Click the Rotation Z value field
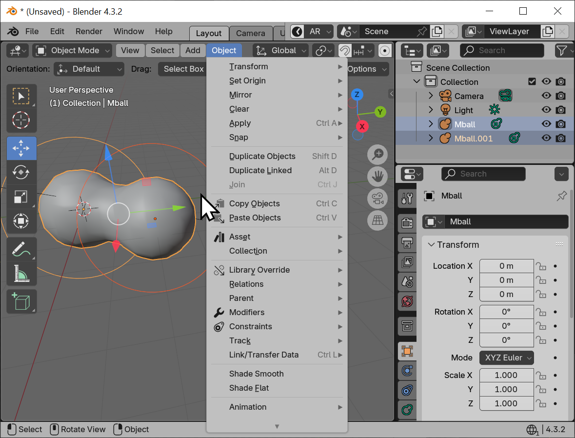575x438 pixels. tap(506, 340)
